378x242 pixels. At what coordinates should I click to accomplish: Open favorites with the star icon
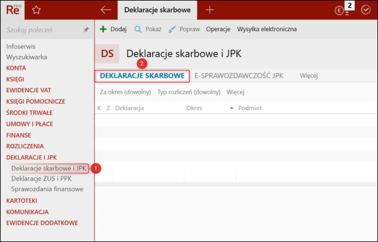tap(36, 10)
